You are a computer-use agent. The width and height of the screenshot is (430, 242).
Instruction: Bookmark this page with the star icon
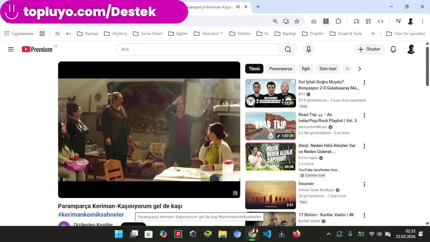(297, 21)
